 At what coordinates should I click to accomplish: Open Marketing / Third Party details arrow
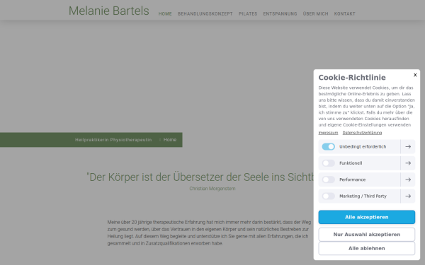[408, 196]
